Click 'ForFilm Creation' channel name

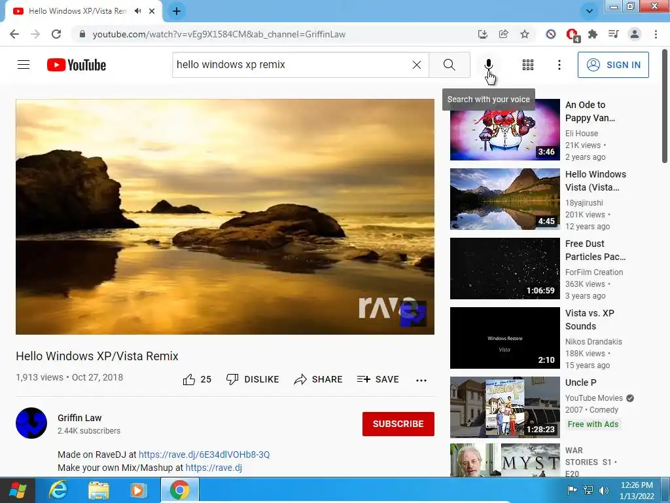click(594, 272)
